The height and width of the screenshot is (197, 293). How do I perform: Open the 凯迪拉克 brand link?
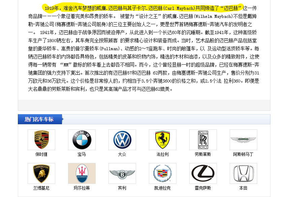[x=162, y=188]
